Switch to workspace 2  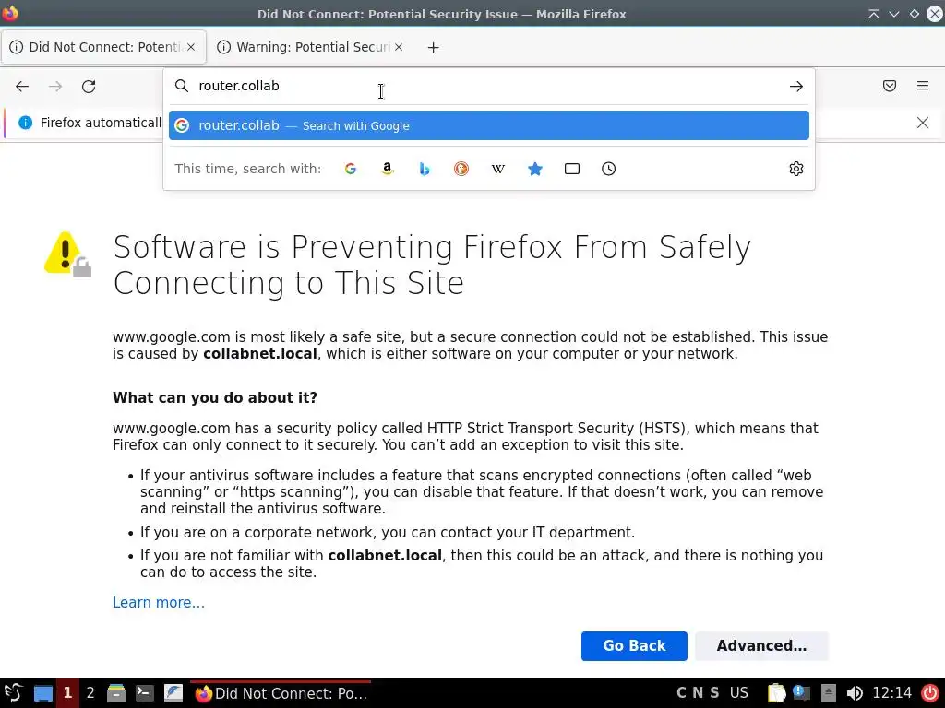pyautogui.click(x=90, y=693)
